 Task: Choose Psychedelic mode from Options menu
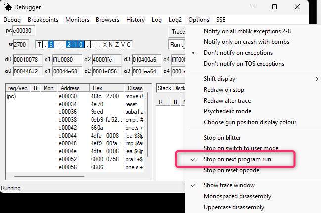tap(227, 111)
